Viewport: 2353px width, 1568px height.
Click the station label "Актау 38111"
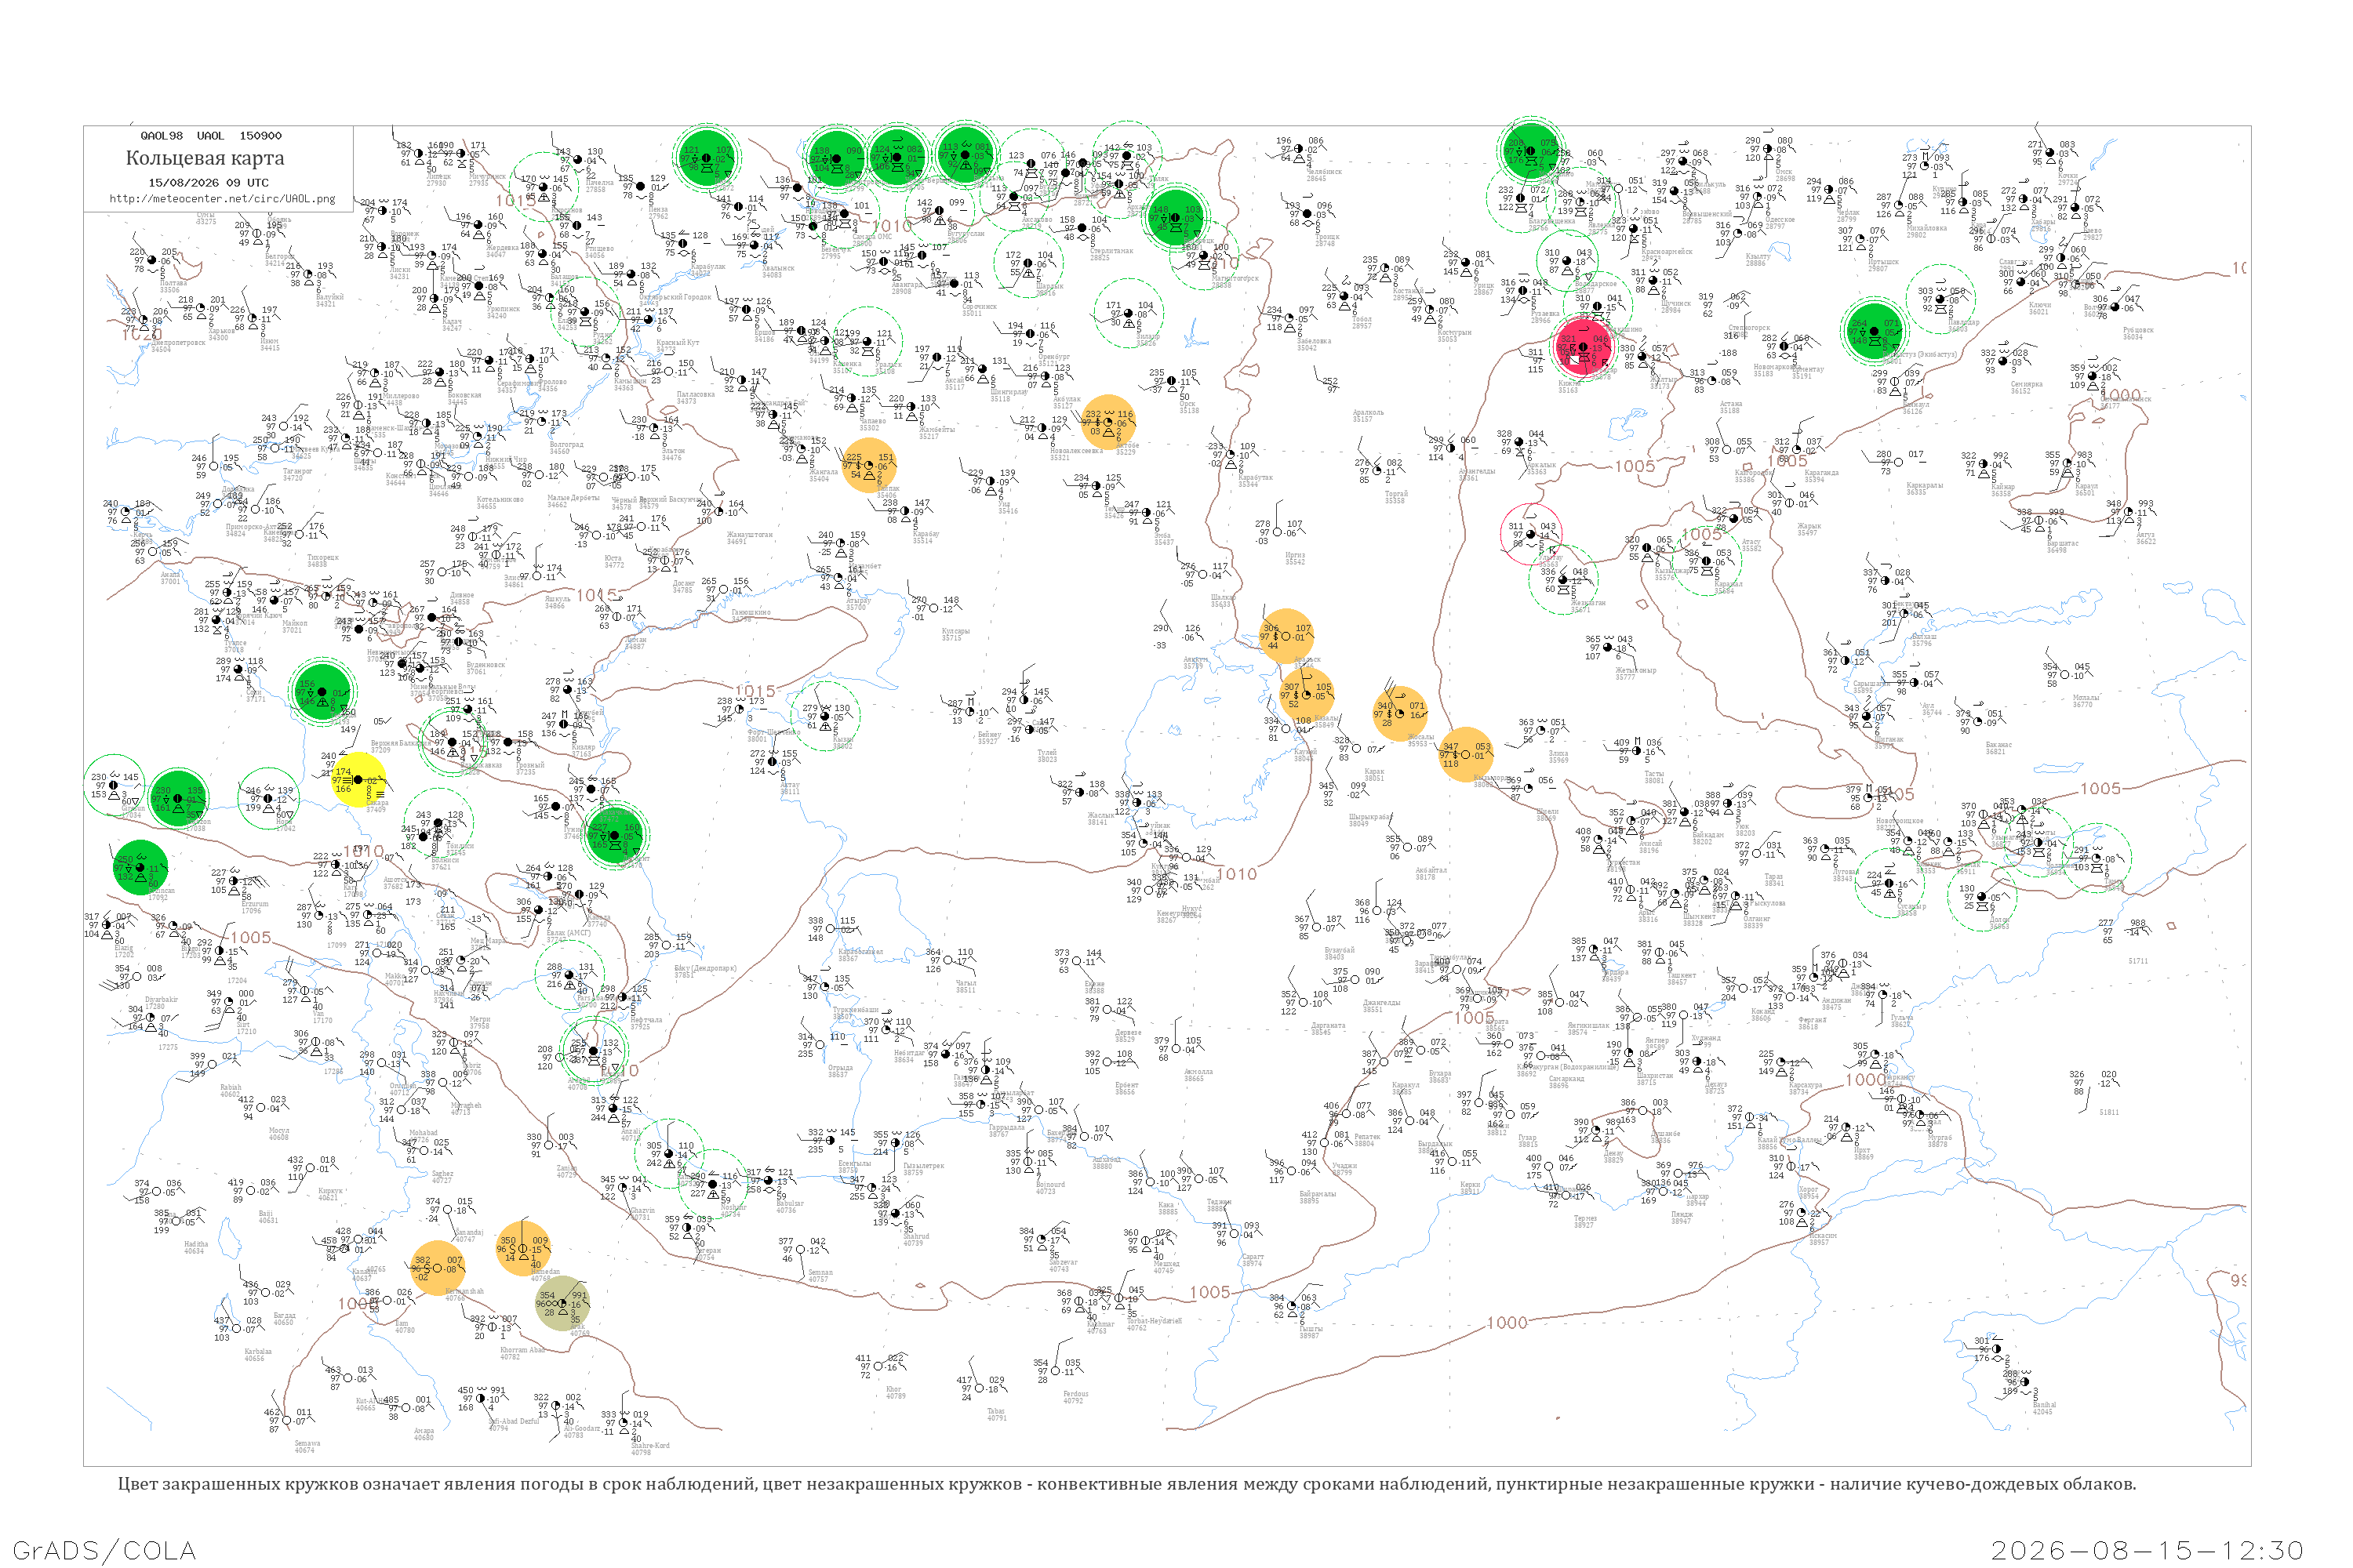click(x=789, y=788)
